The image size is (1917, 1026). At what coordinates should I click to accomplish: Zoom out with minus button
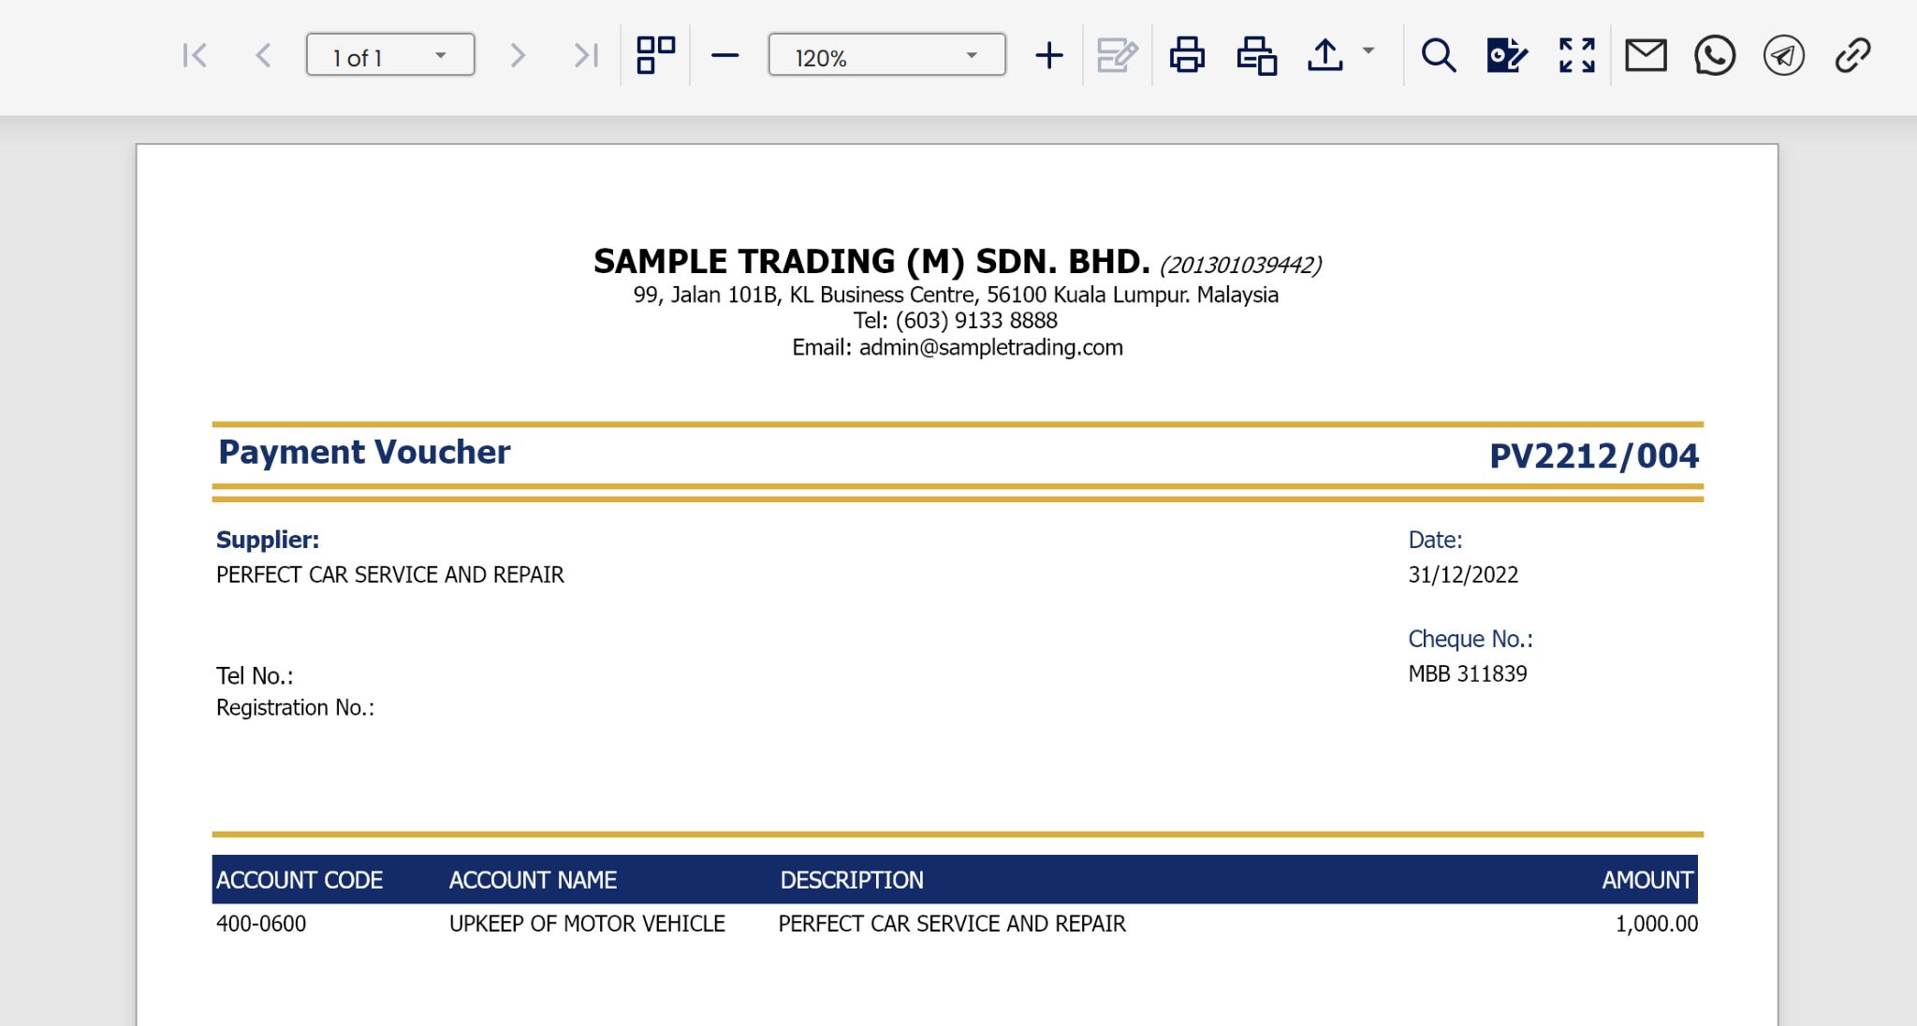(x=724, y=56)
